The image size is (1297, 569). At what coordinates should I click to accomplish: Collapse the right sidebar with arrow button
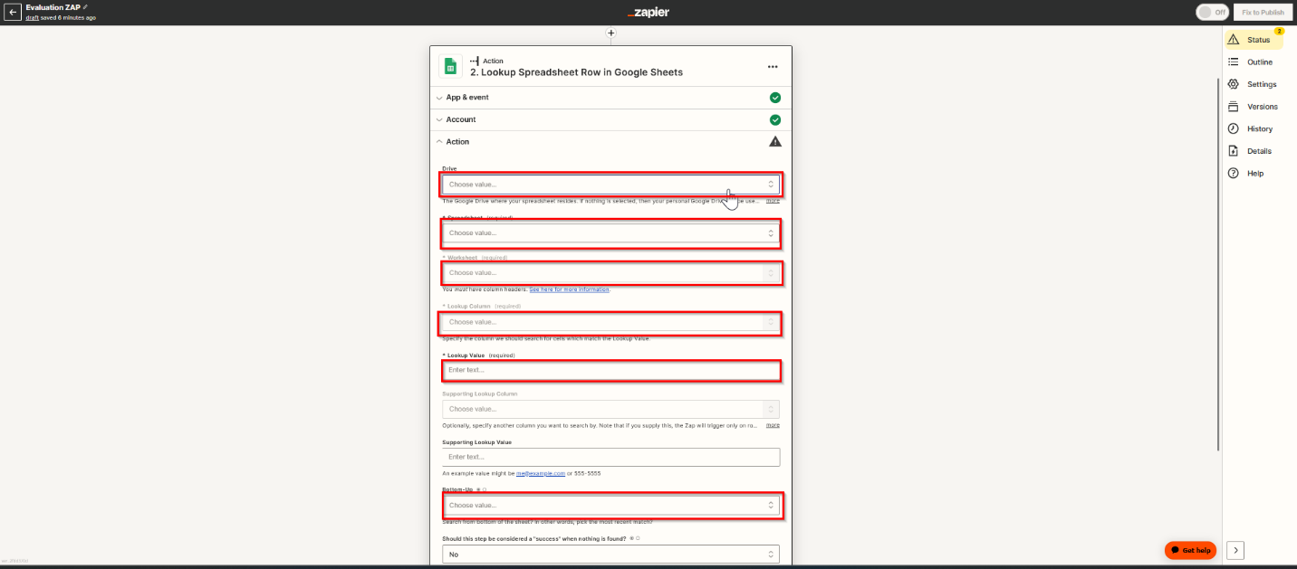pyautogui.click(x=1236, y=550)
